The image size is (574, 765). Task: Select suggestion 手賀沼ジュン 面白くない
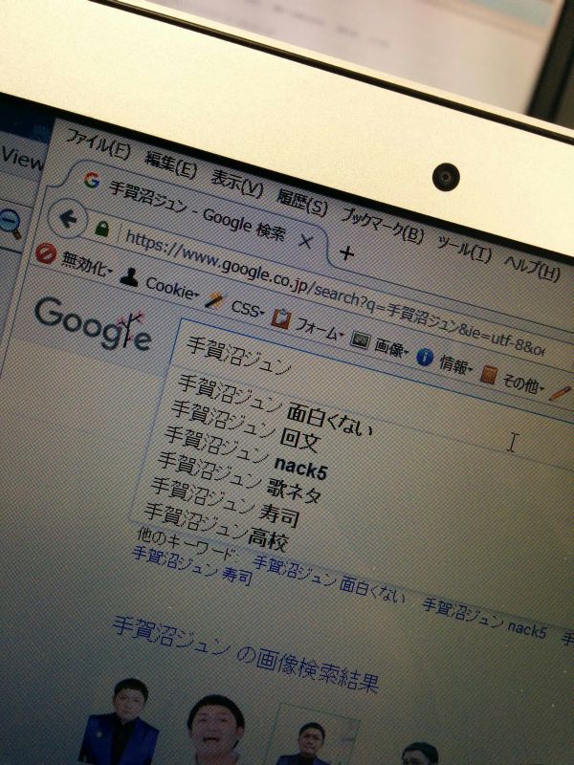click(x=274, y=407)
